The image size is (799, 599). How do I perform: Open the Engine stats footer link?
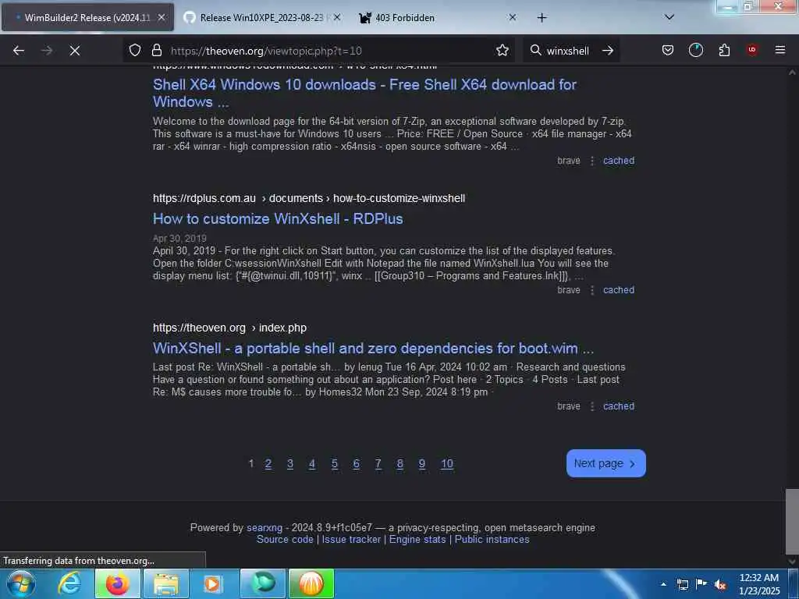[x=417, y=540]
